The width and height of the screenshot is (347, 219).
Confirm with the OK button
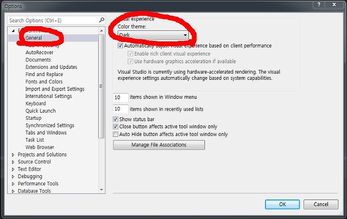click(282, 205)
